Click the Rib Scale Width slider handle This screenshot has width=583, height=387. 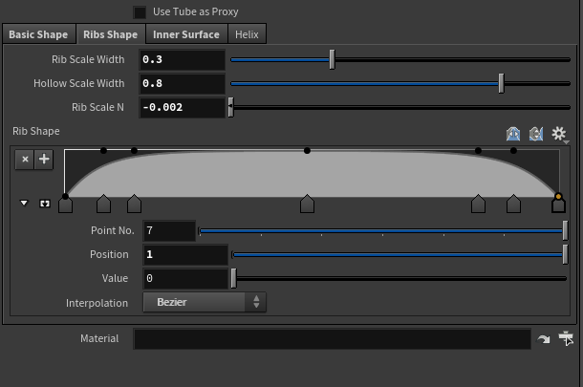coord(332,59)
